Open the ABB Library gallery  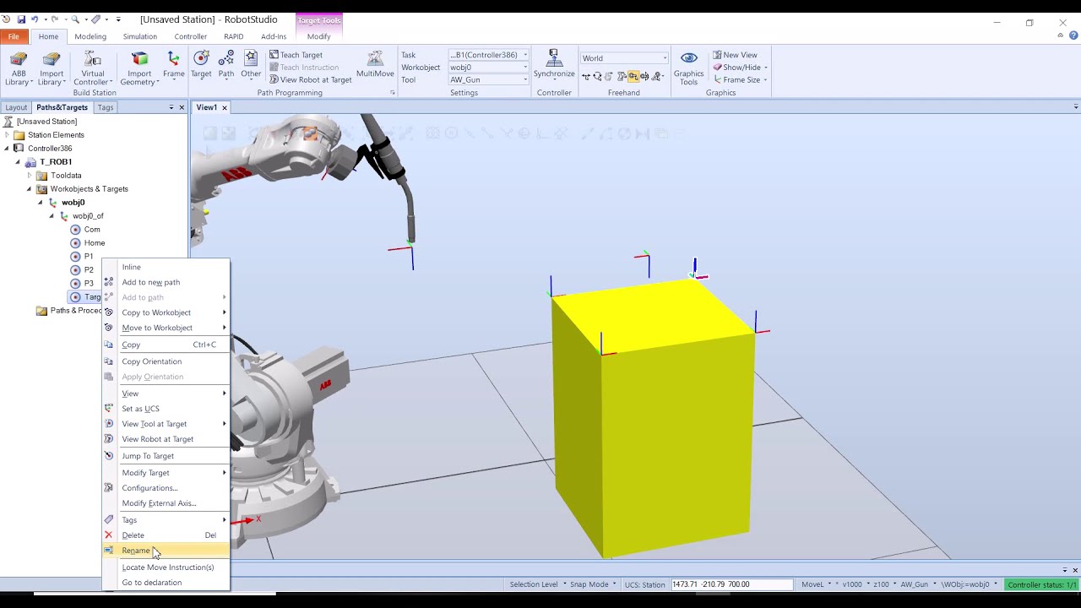coord(18,68)
